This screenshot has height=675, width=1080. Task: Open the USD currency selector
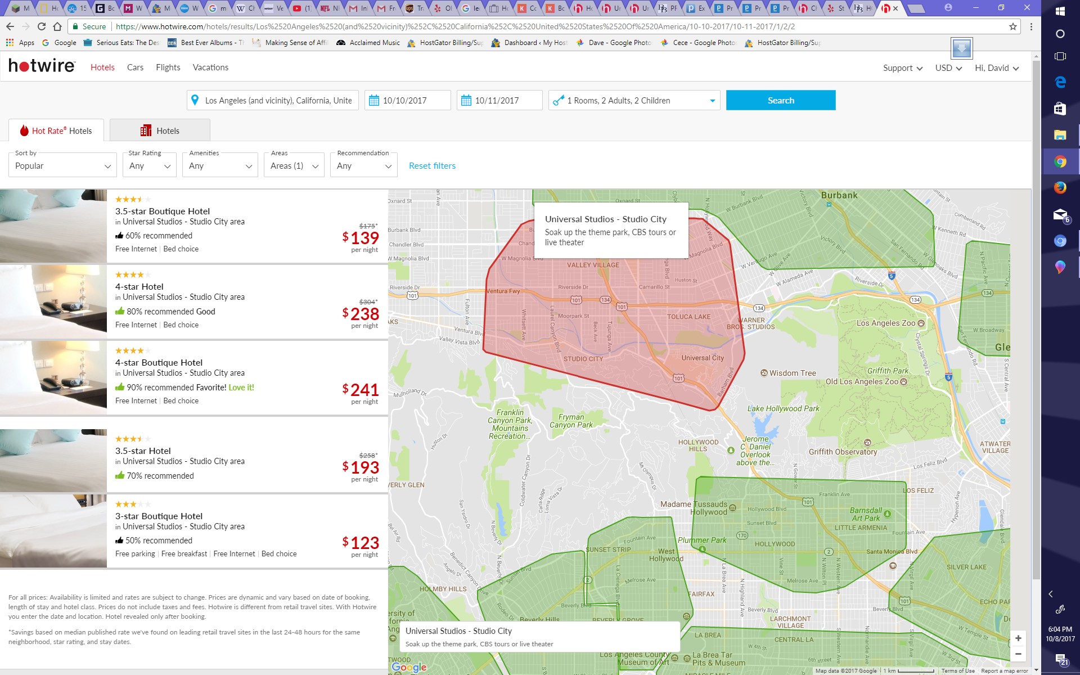948,68
